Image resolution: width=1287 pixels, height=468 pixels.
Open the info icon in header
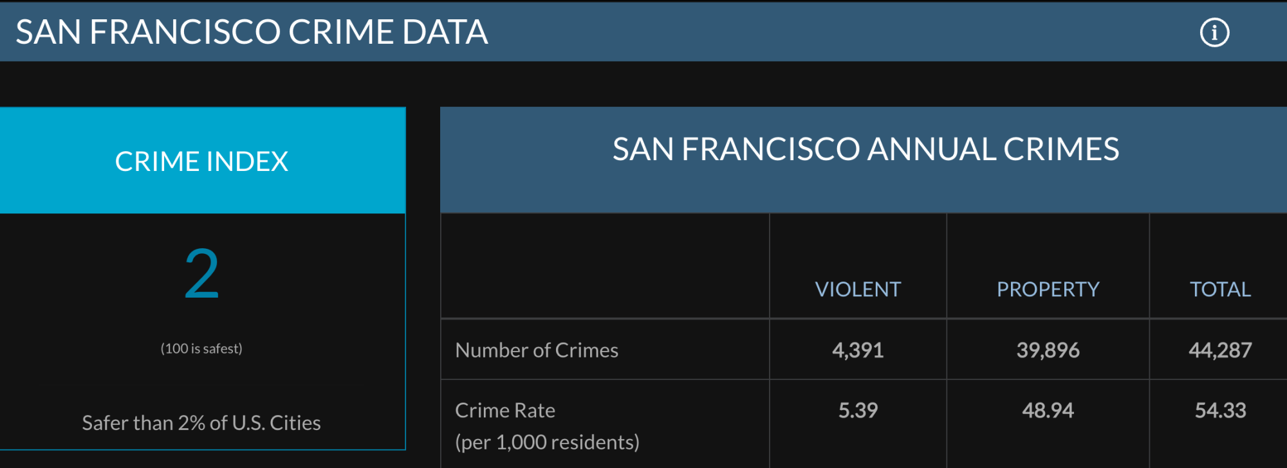point(1214,32)
